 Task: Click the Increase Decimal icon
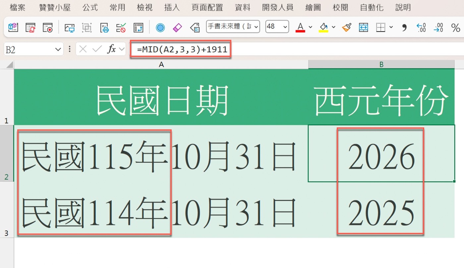pos(421,27)
